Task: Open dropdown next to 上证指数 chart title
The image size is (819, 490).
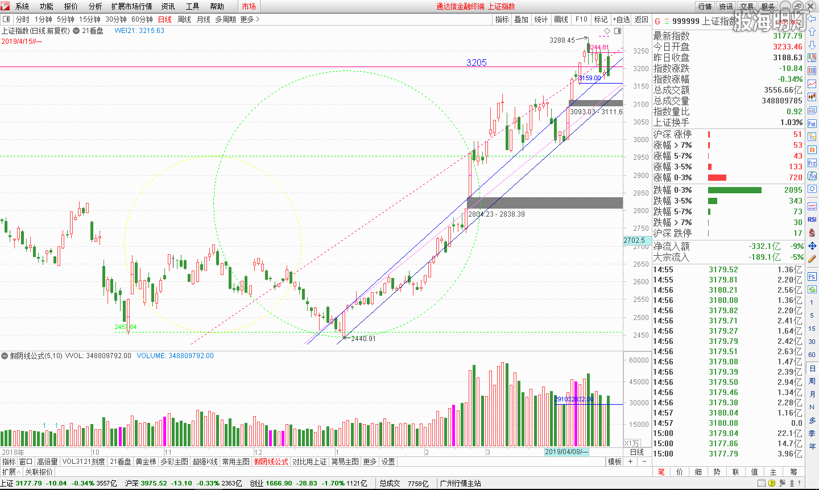Action: (x=76, y=31)
